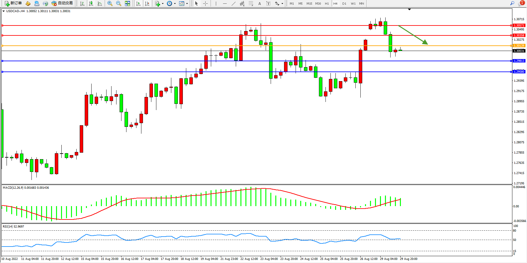527x263 pixels.
Task: Toggle AutoTrading (自动交易) button
Action: [x=62, y=3]
